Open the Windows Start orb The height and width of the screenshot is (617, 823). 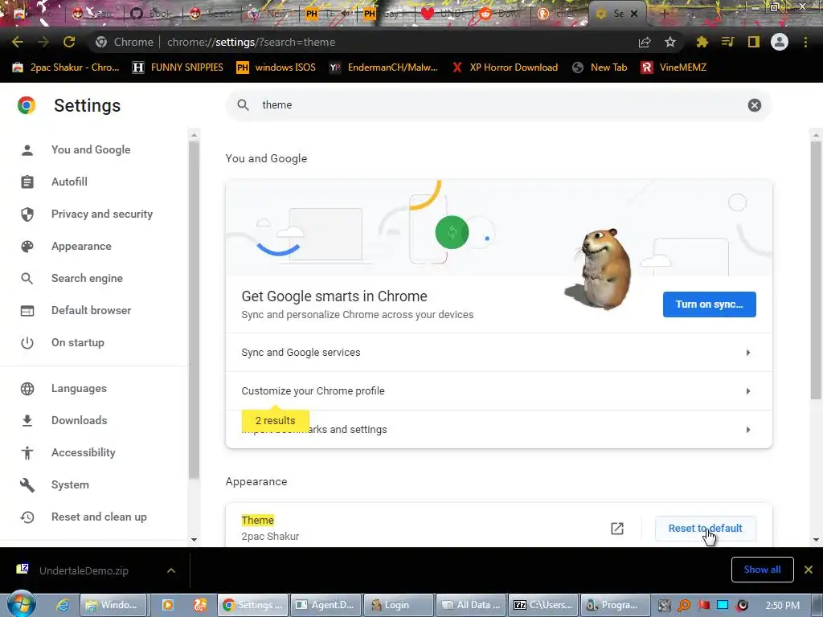(x=21, y=604)
